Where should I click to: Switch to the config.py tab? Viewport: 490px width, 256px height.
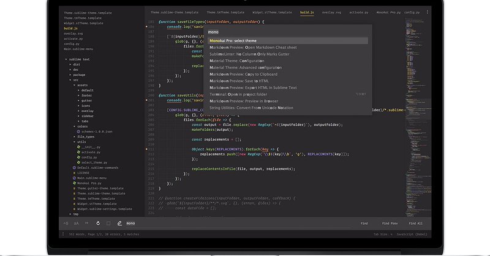pos(412,12)
